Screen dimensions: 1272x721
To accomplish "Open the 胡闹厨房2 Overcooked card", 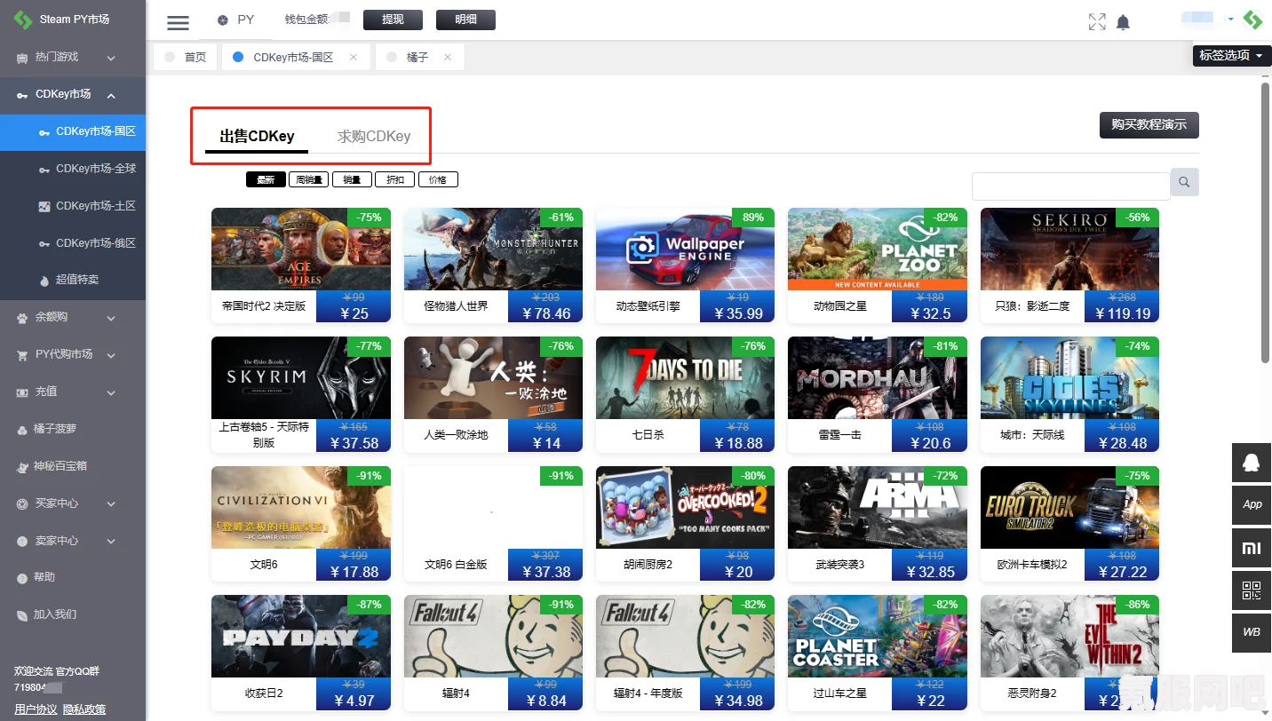I will click(685, 524).
